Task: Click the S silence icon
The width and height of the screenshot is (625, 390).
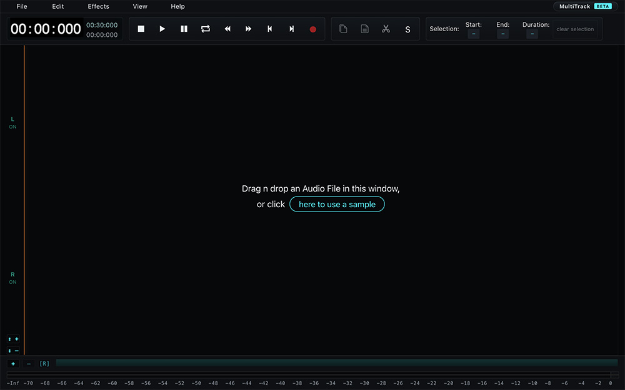Action: pyautogui.click(x=407, y=29)
